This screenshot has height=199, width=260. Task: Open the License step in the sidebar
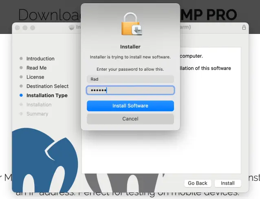35,77
